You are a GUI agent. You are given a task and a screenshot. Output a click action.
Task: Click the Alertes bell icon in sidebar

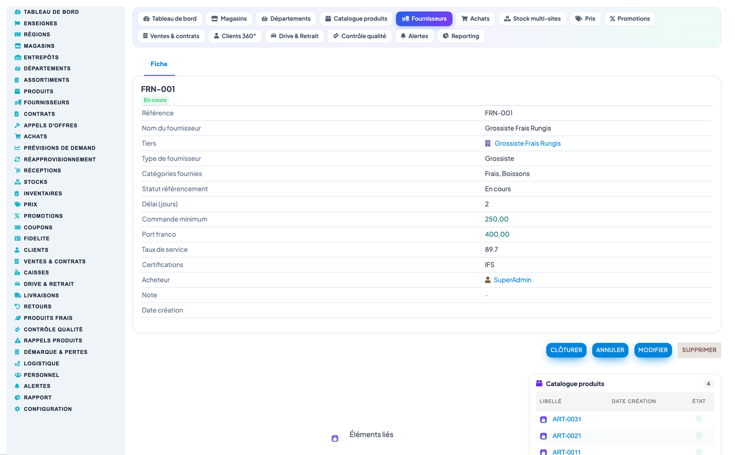(17, 386)
